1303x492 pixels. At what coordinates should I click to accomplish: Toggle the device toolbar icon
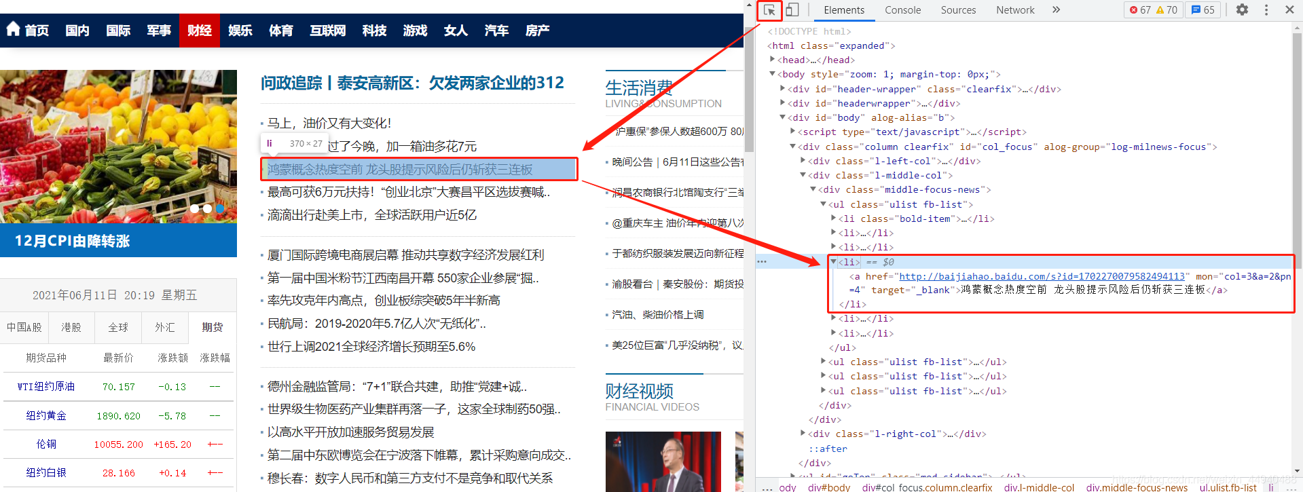[792, 10]
